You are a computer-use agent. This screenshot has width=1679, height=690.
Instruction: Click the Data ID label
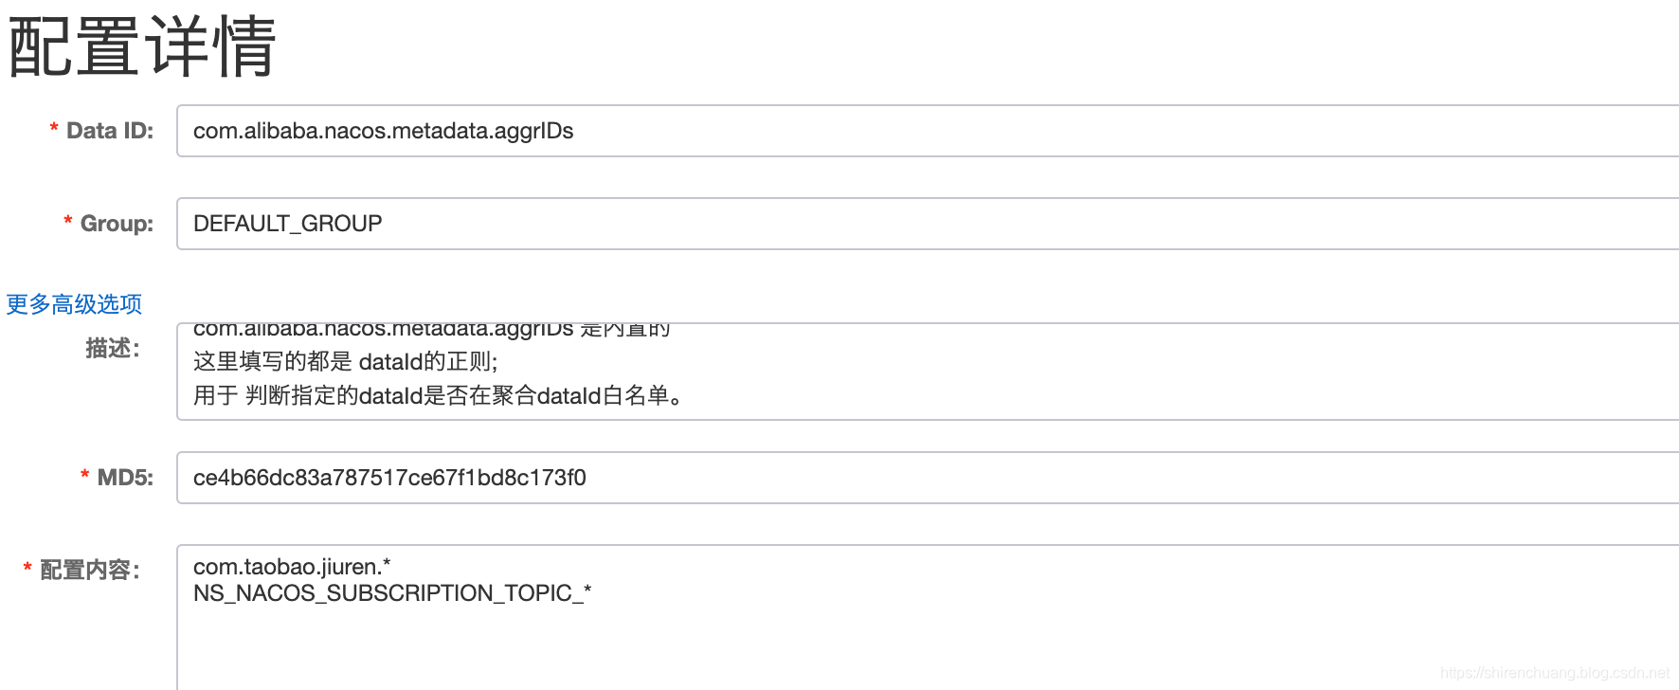(109, 131)
